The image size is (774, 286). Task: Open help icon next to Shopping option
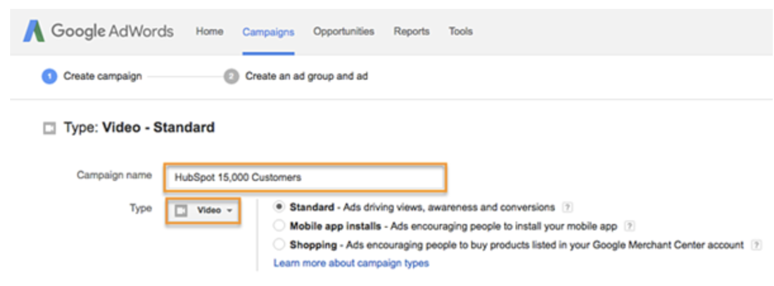[x=756, y=245]
